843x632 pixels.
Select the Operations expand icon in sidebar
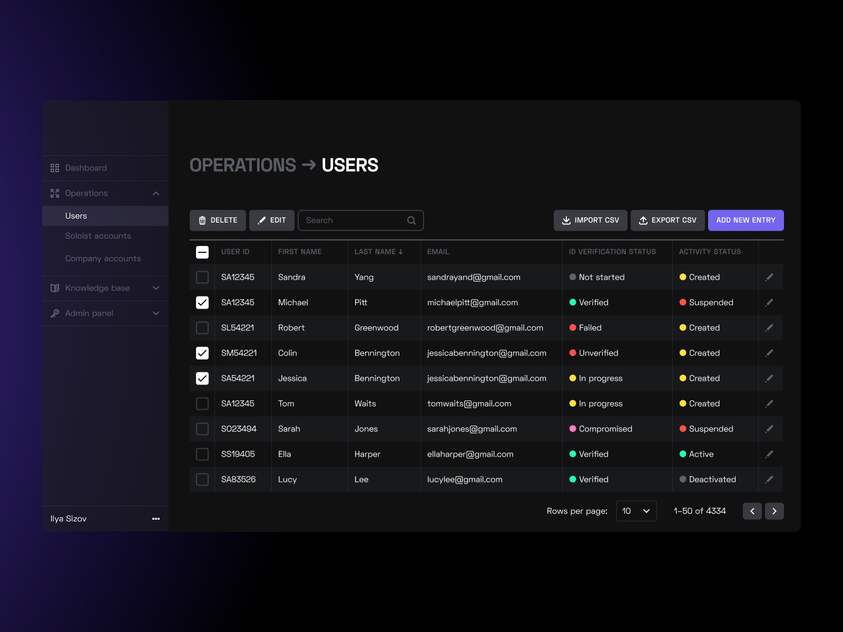click(x=155, y=193)
